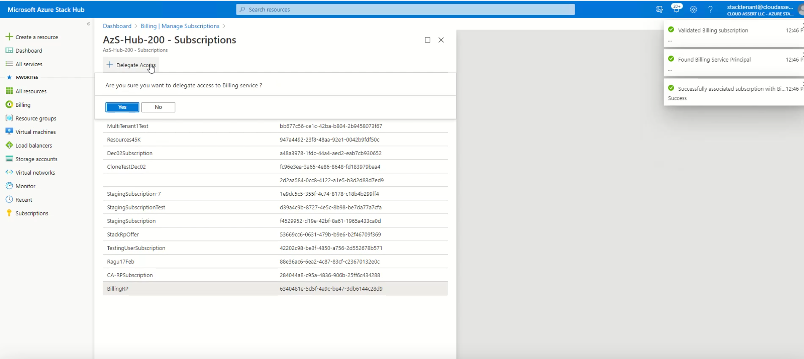Confirm delegation with Yes button

click(x=122, y=107)
